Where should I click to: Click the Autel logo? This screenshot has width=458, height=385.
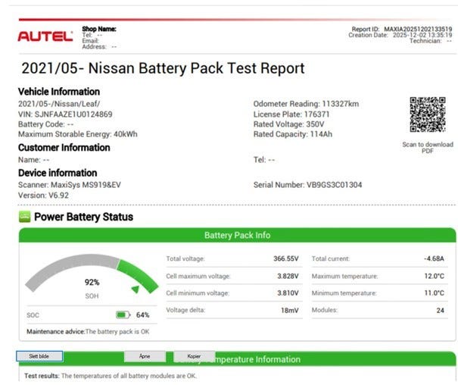coord(45,36)
